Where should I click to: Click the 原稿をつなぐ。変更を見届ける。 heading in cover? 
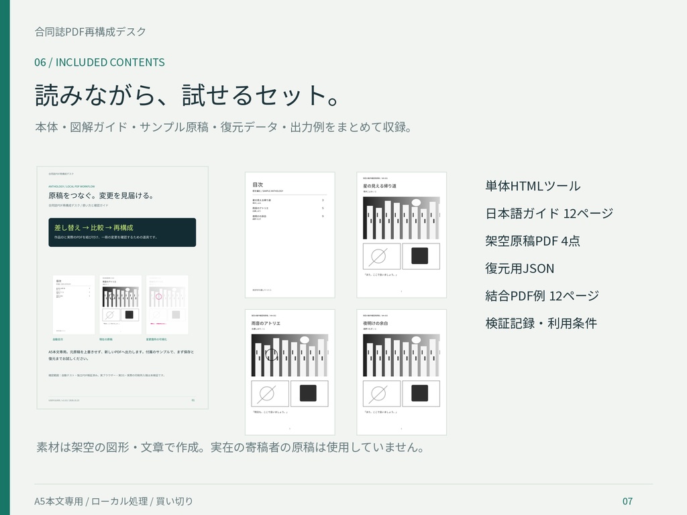101,196
